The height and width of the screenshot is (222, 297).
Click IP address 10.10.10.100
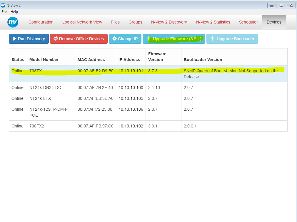(131, 88)
